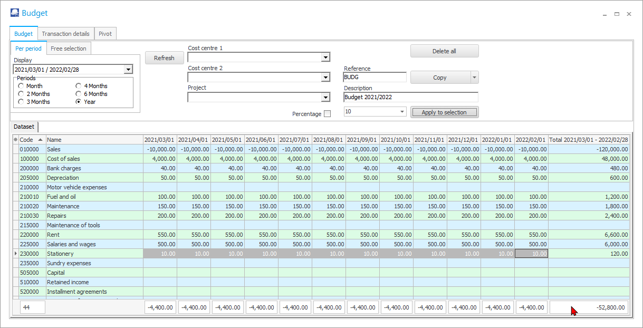The height and width of the screenshot is (328, 643).
Task: Switch to the Free selection tab
Action: pos(69,49)
